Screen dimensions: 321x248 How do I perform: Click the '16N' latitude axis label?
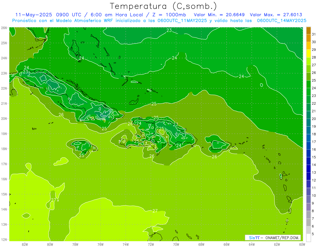(4, 179)
